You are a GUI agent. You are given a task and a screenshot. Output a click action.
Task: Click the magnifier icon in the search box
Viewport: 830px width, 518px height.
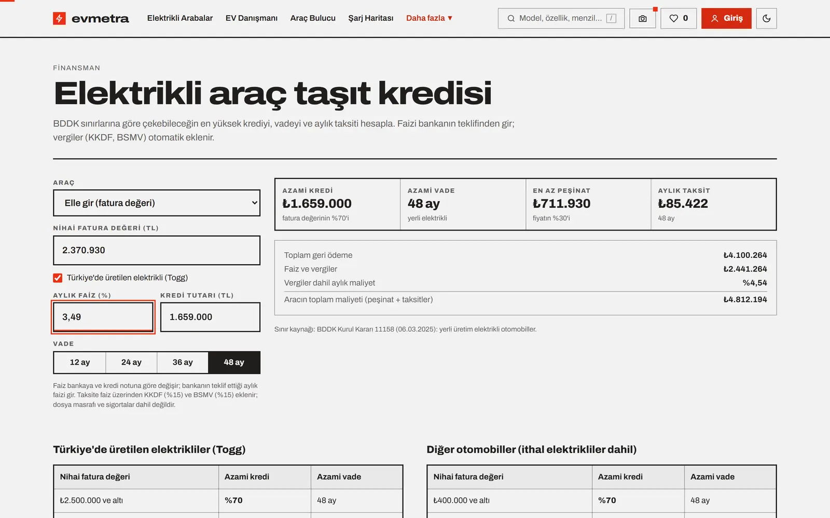tap(511, 19)
